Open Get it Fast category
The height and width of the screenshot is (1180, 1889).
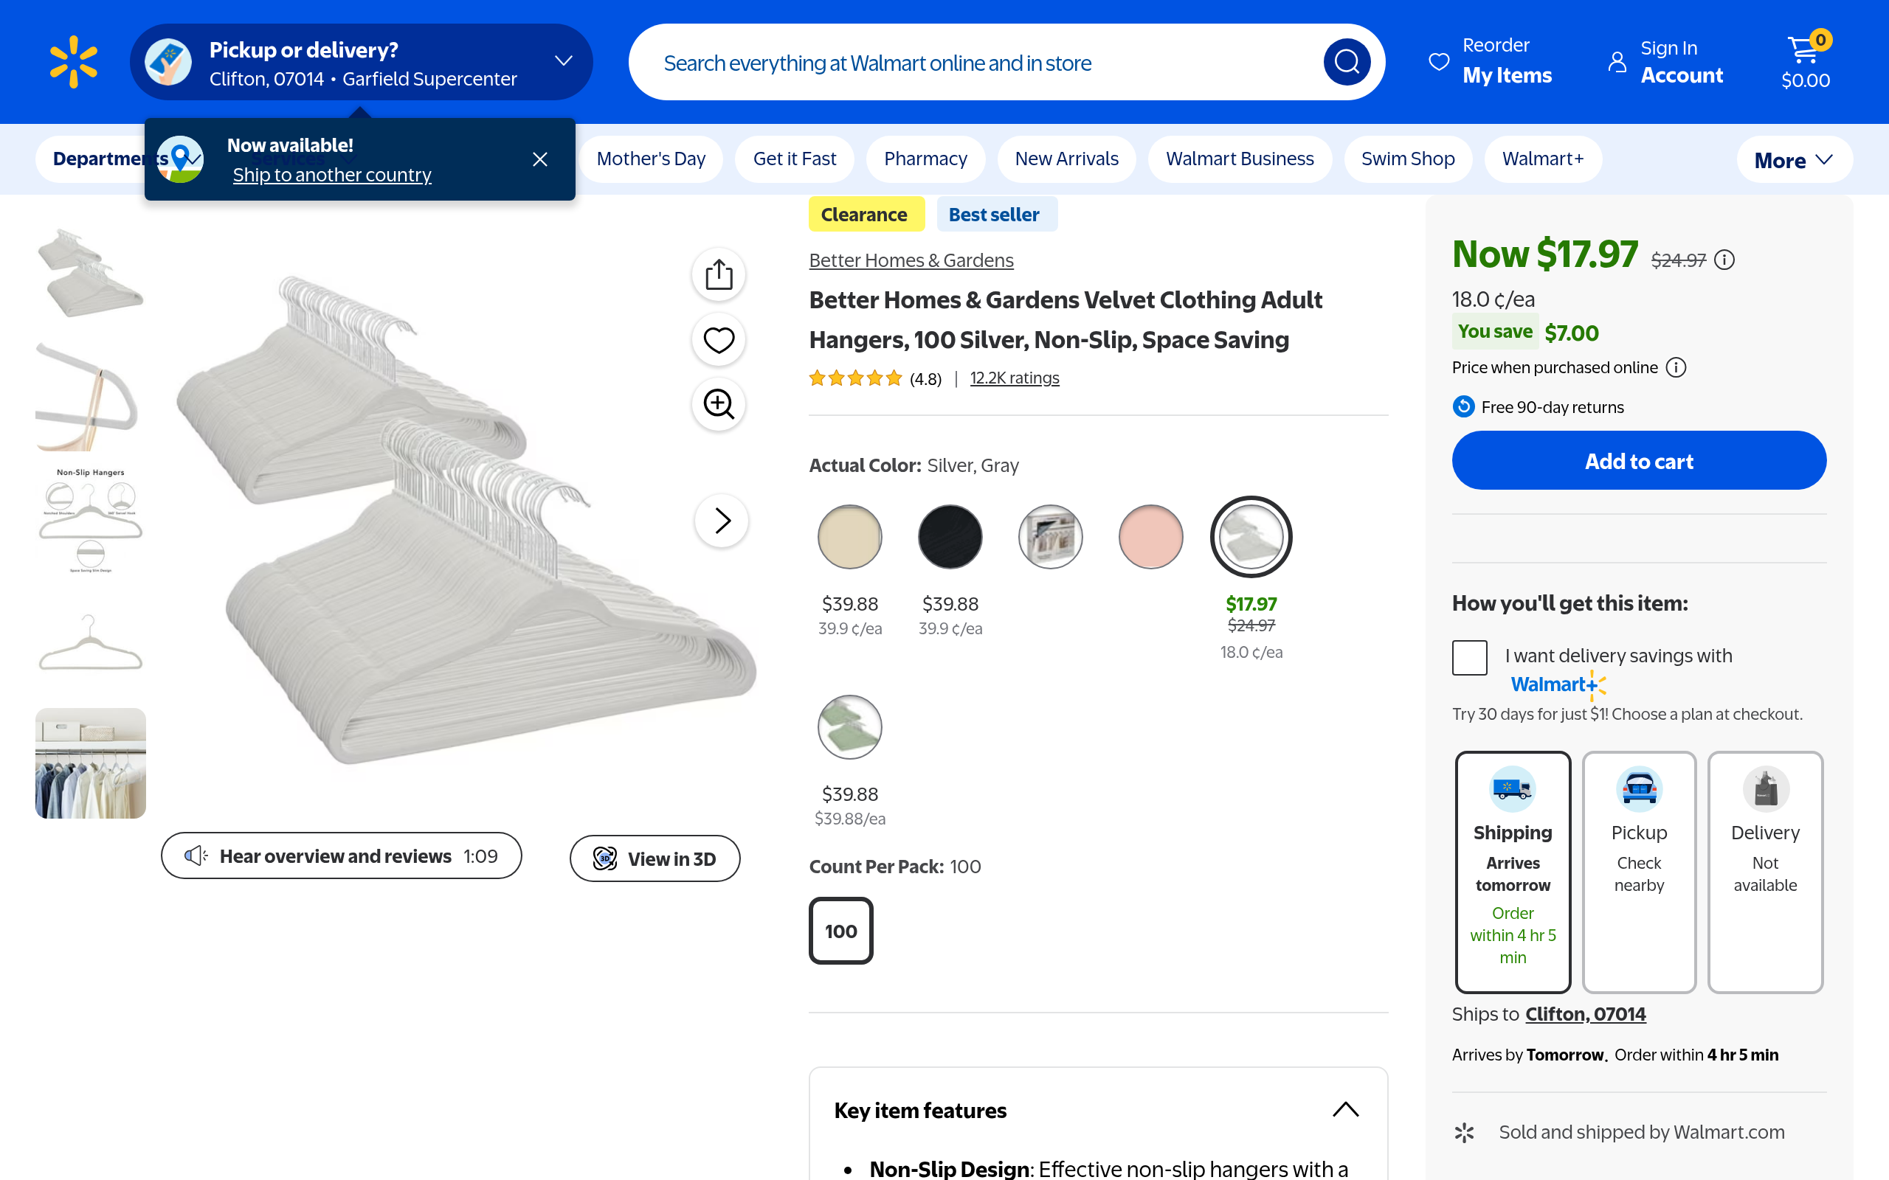click(795, 159)
